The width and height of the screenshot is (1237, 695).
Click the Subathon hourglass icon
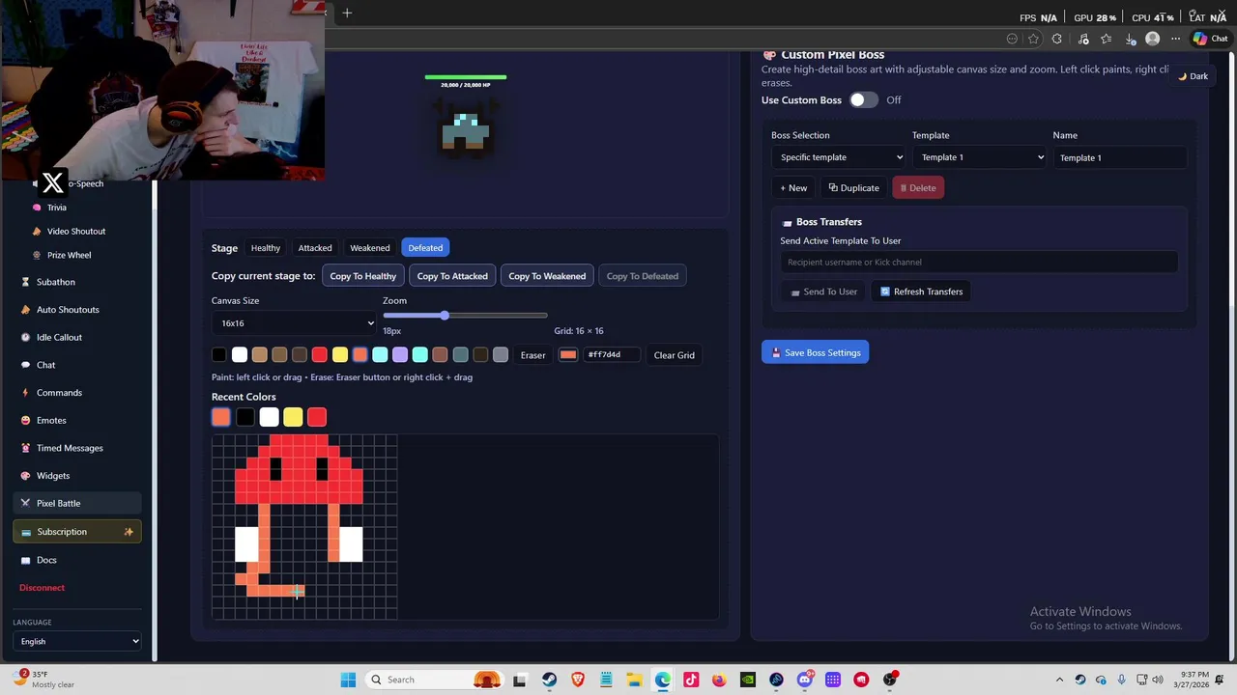click(25, 282)
